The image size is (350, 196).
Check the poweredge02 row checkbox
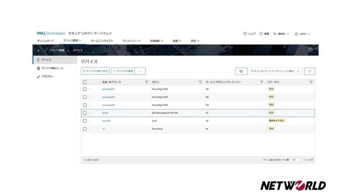pyautogui.click(x=85, y=97)
